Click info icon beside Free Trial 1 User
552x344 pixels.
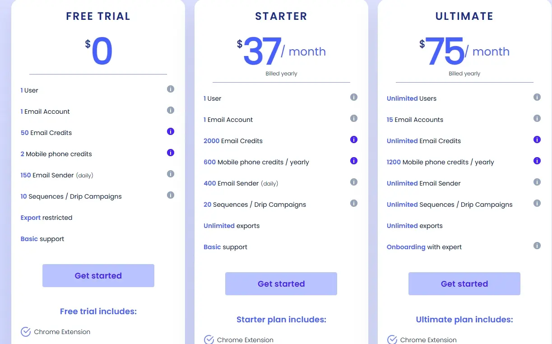coord(171,89)
